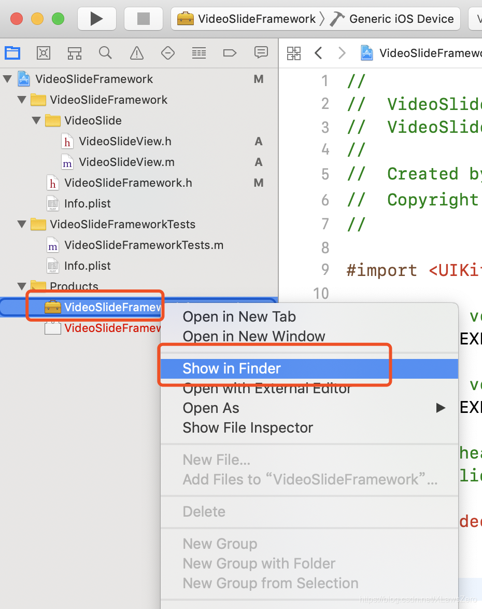Click the New File… menu entry
This screenshot has height=609, width=482.
pyautogui.click(x=309, y=460)
